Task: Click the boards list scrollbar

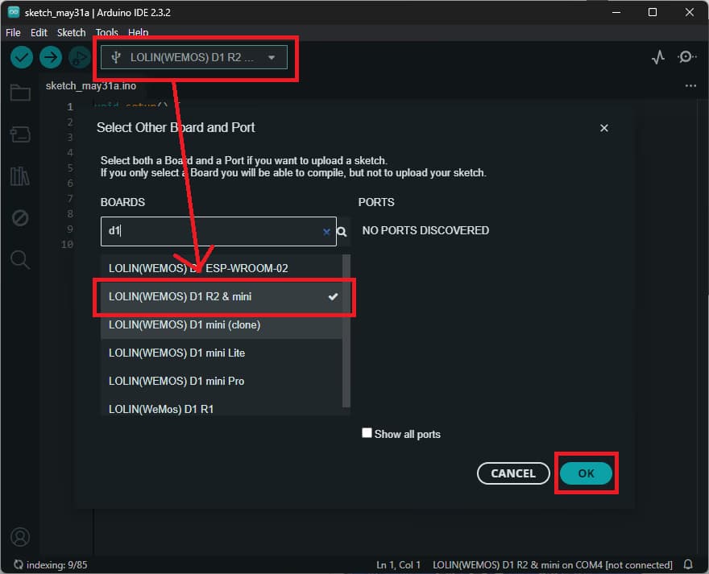Action: 346,330
